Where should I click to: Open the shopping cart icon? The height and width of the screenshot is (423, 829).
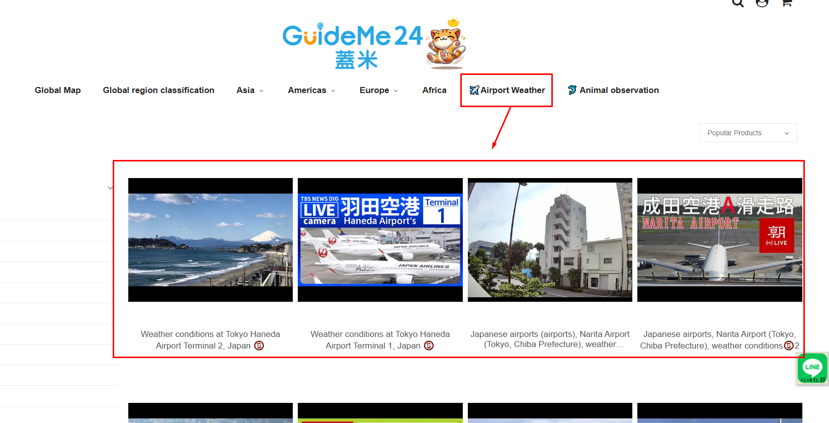pyautogui.click(x=787, y=3)
